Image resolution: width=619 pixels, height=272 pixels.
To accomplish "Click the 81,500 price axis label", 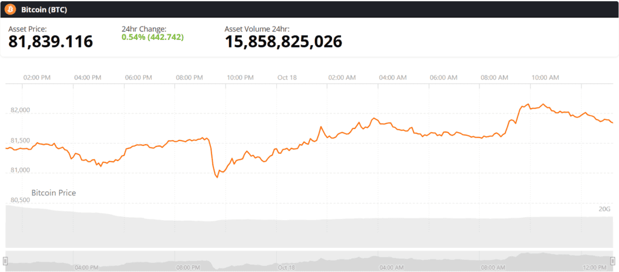I will click(19, 141).
